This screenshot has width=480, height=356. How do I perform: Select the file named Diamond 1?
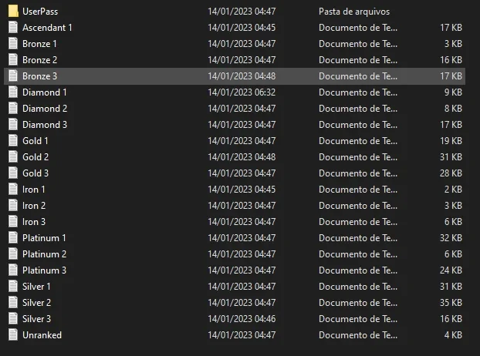tap(45, 92)
